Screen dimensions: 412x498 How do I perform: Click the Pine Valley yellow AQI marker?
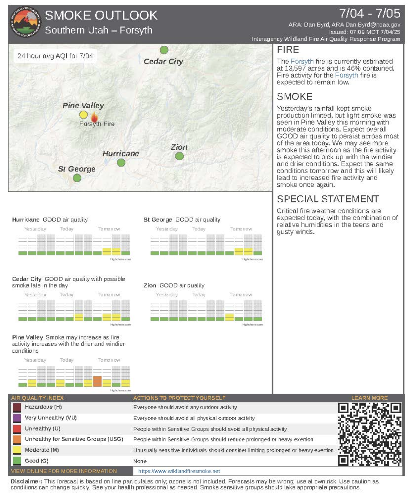point(84,115)
